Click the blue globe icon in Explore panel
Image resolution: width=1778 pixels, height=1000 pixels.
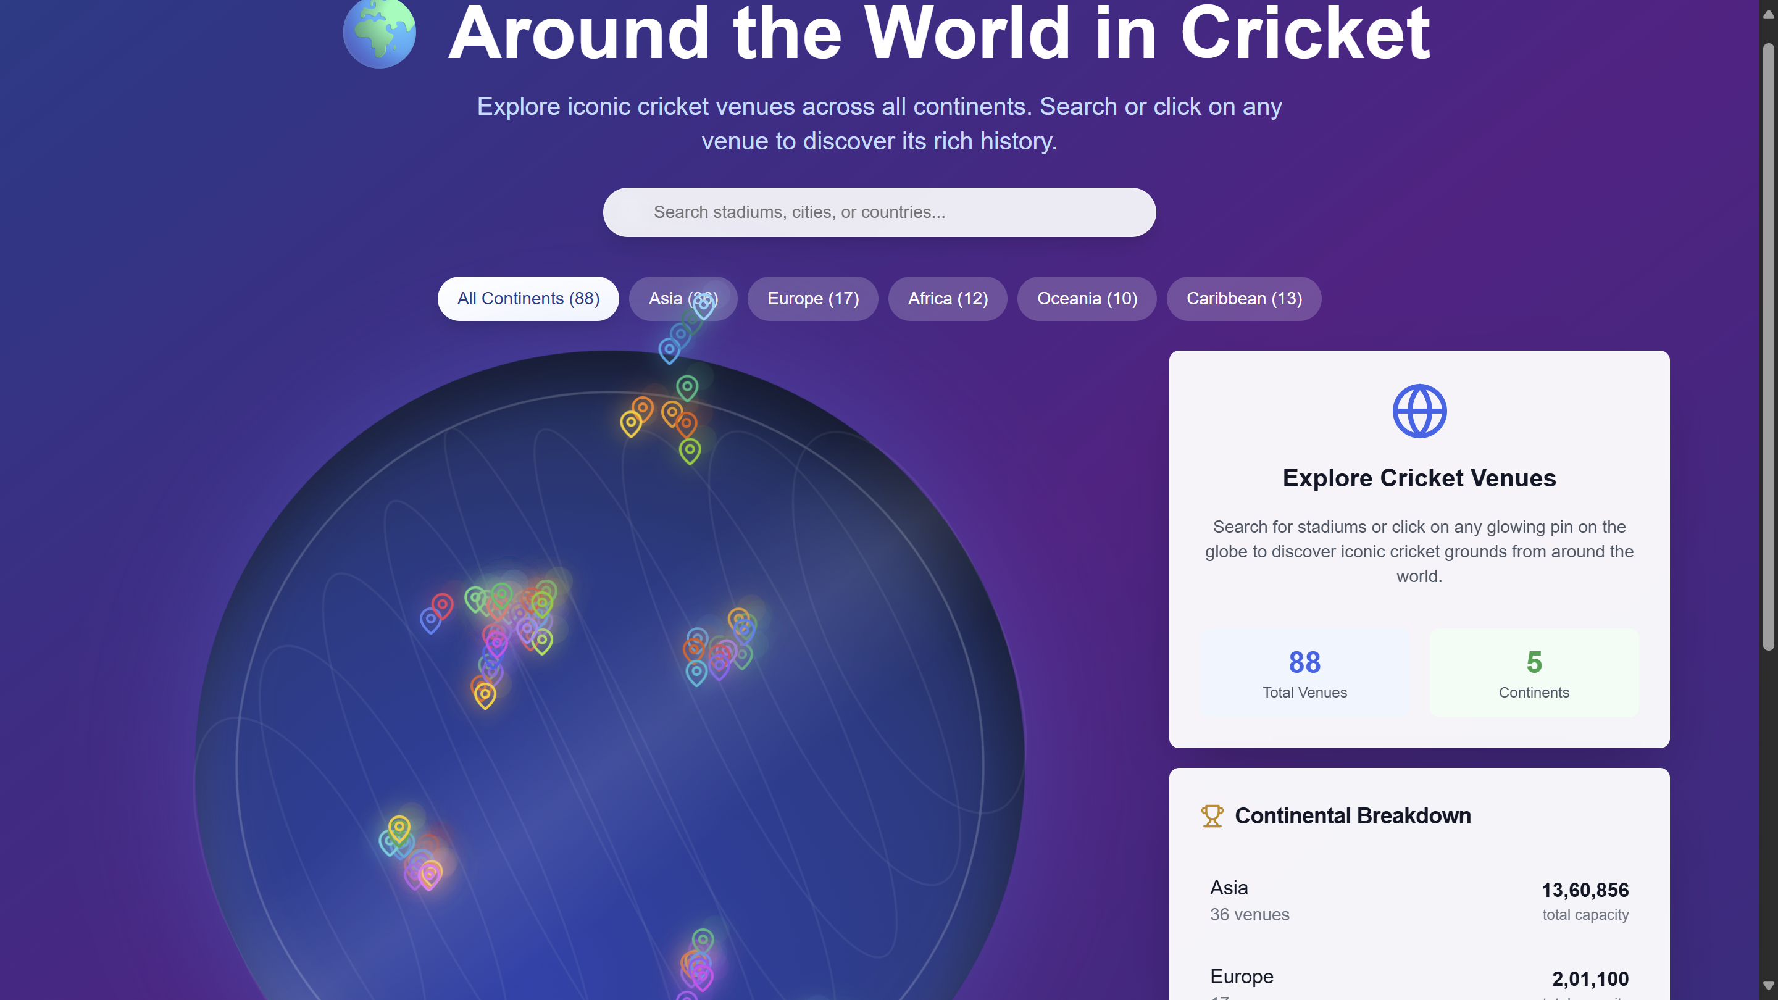pyautogui.click(x=1419, y=411)
